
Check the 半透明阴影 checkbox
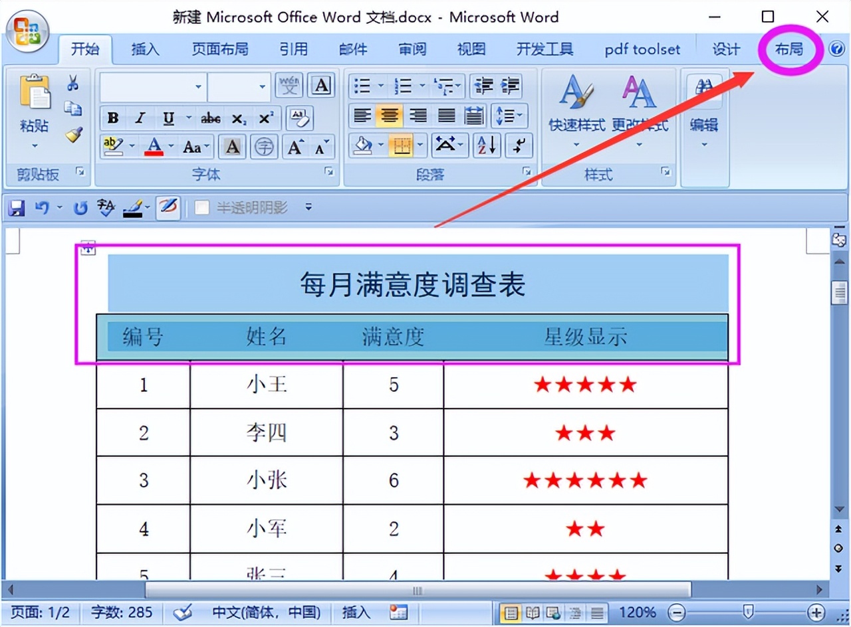pos(202,208)
